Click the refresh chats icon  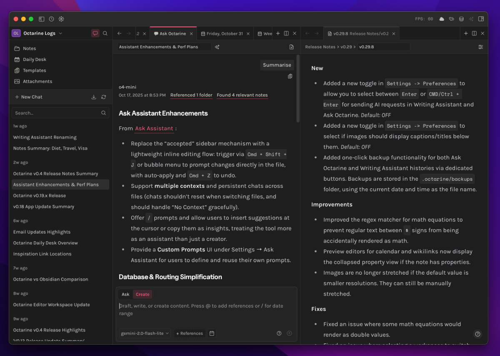(104, 97)
